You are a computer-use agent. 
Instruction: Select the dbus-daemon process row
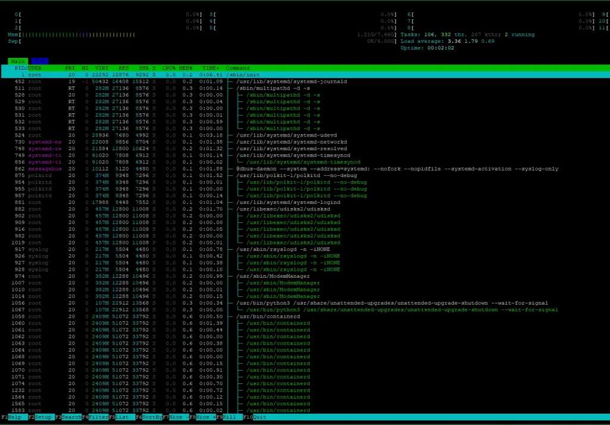pos(305,169)
